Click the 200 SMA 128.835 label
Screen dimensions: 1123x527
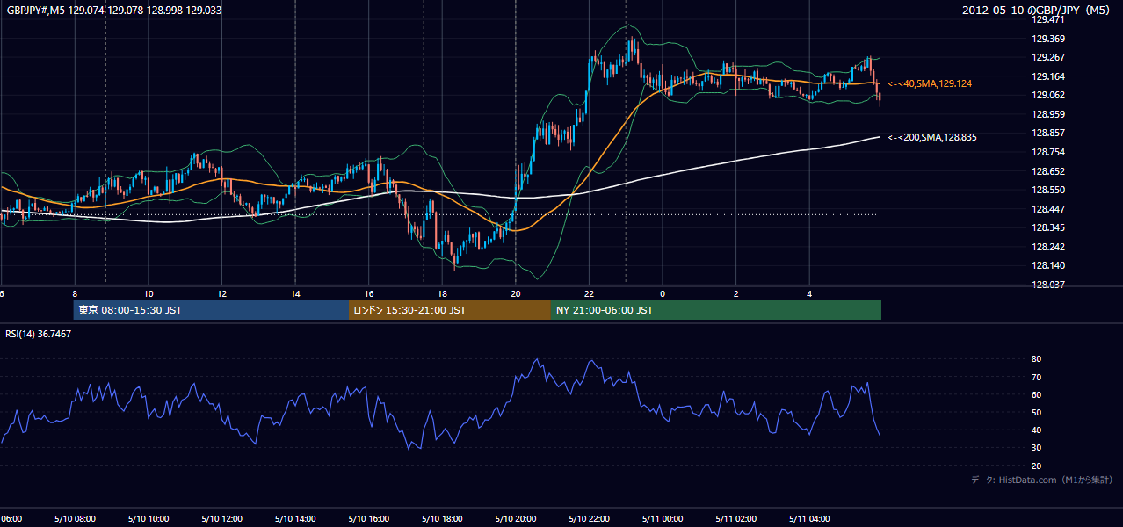point(932,137)
